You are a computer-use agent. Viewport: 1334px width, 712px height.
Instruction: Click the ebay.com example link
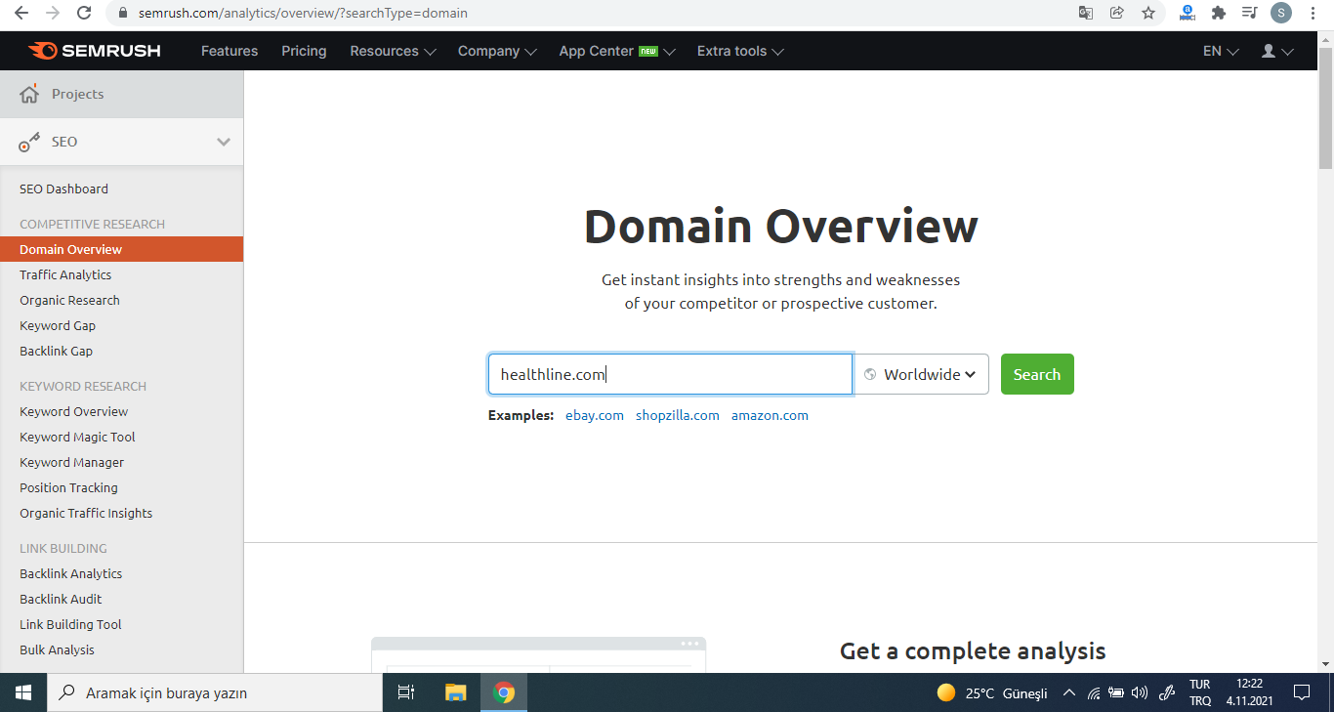(x=595, y=415)
